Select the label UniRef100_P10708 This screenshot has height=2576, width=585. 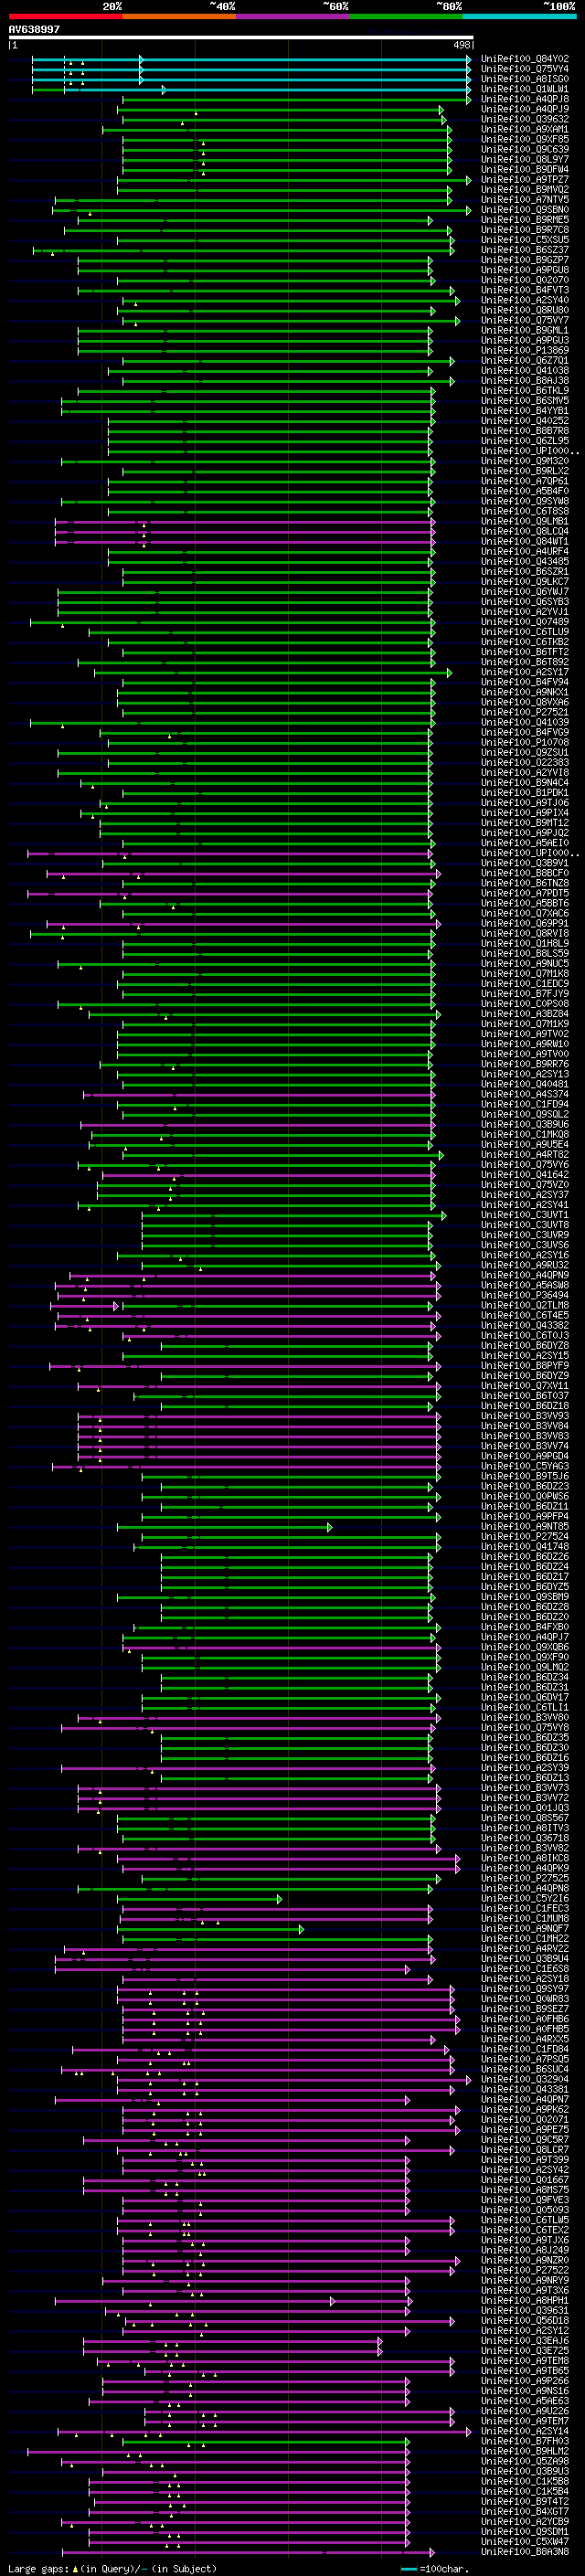(525, 743)
